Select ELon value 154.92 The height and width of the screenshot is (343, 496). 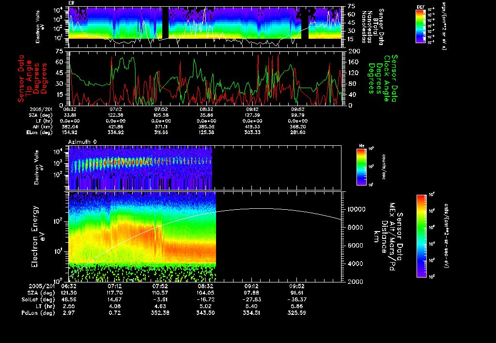coord(70,133)
